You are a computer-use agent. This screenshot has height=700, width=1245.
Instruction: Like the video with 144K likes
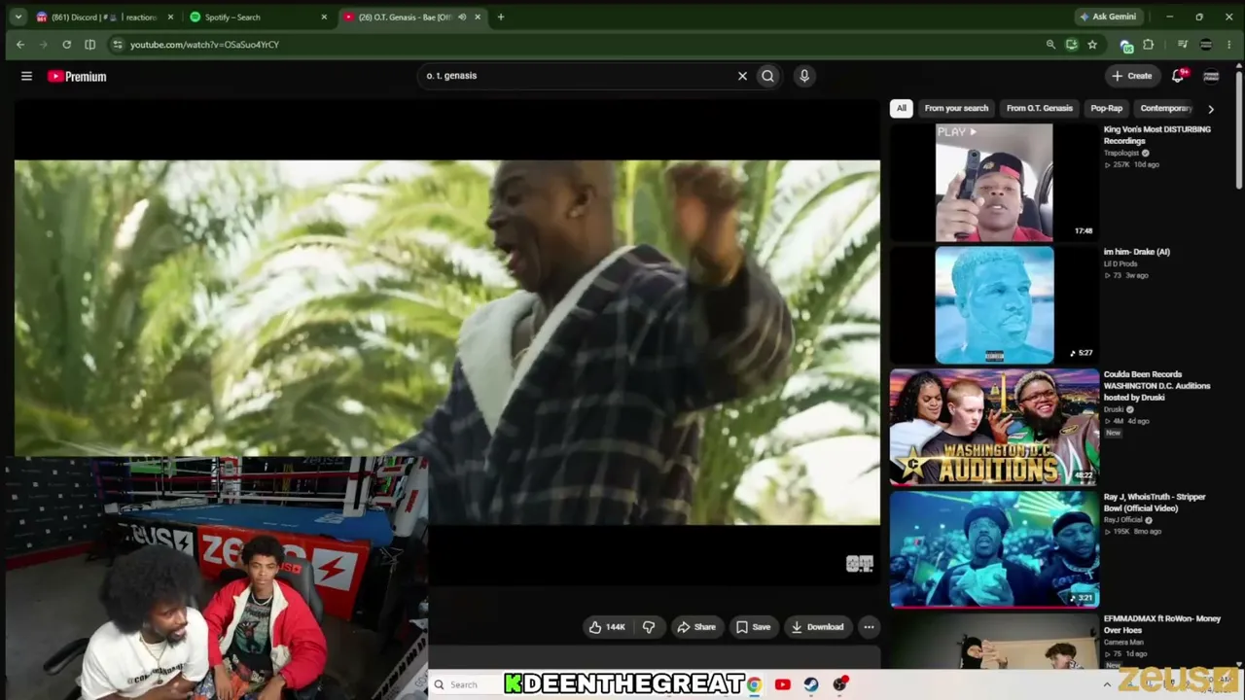point(606,627)
